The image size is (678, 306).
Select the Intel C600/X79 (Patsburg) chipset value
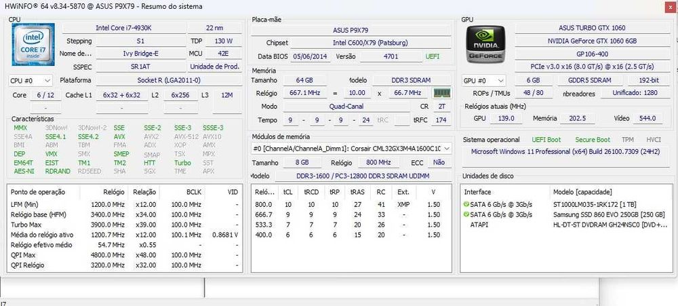tap(371, 43)
